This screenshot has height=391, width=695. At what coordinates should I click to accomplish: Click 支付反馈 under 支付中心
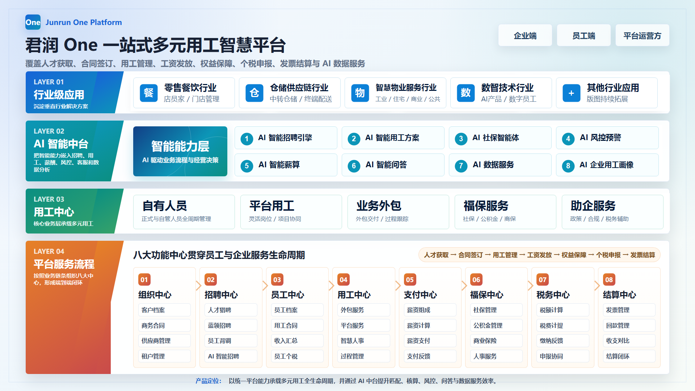pos(430,356)
